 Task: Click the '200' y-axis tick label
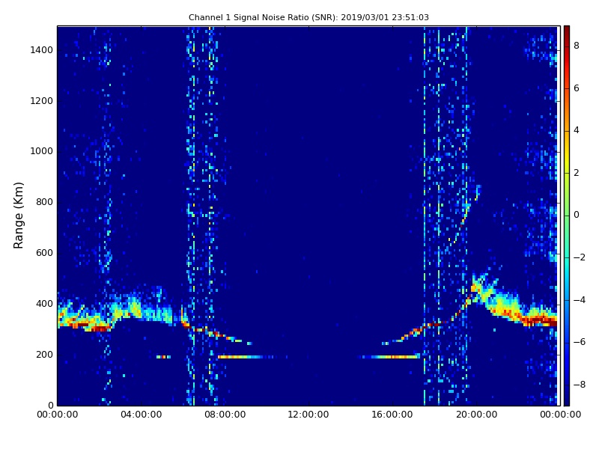(43, 355)
